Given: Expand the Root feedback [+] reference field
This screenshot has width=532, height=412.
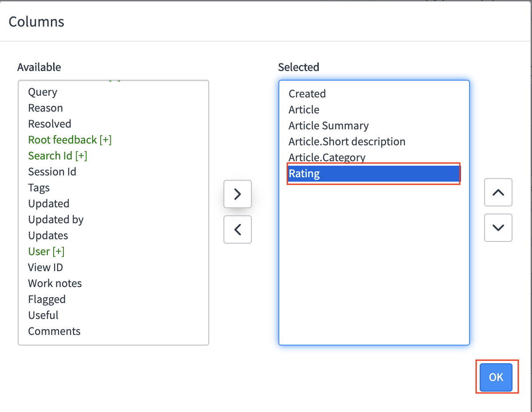Looking at the screenshot, I should (x=70, y=140).
